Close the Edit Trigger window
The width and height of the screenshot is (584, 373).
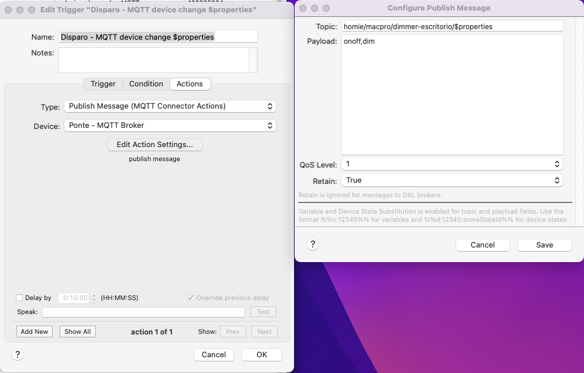click(8, 10)
